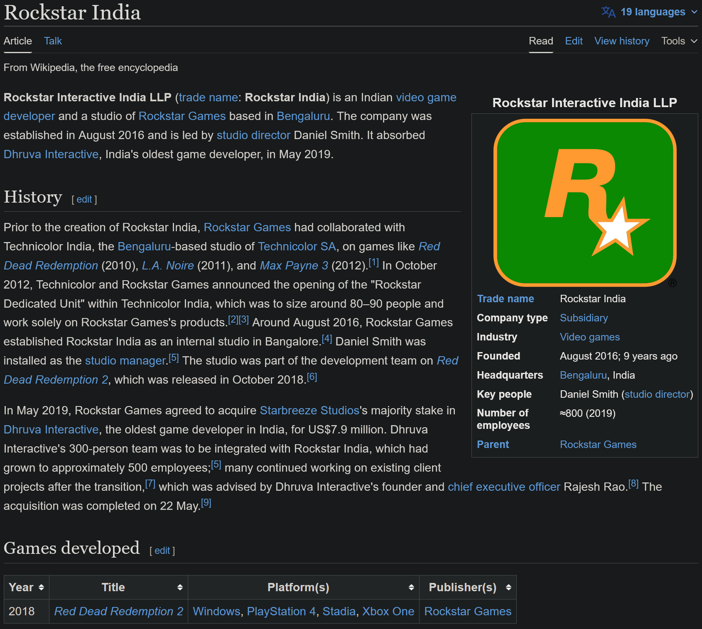Open the chief executive officer link
702x629 pixels.
504,487
